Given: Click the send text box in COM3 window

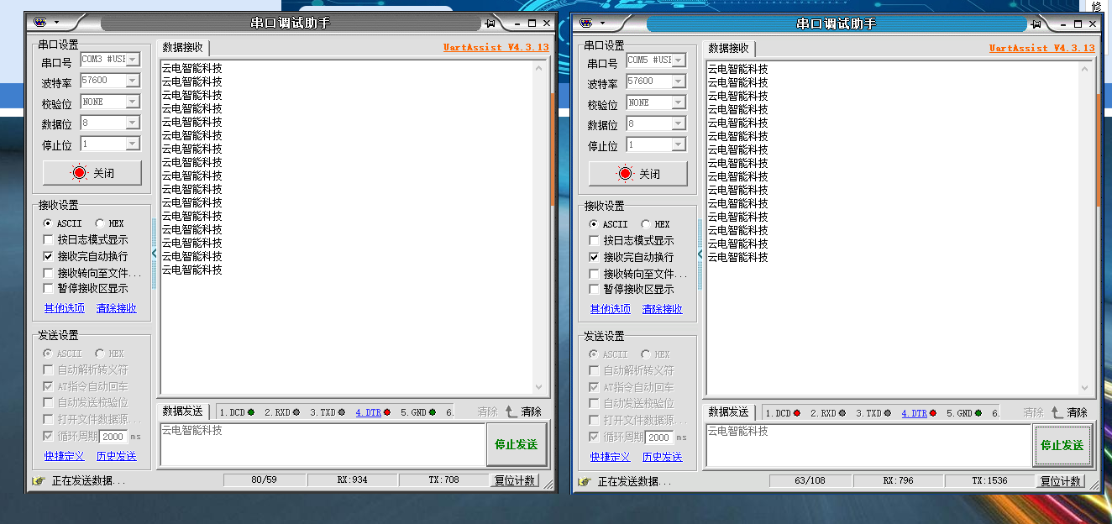Looking at the screenshot, I should coord(322,444).
